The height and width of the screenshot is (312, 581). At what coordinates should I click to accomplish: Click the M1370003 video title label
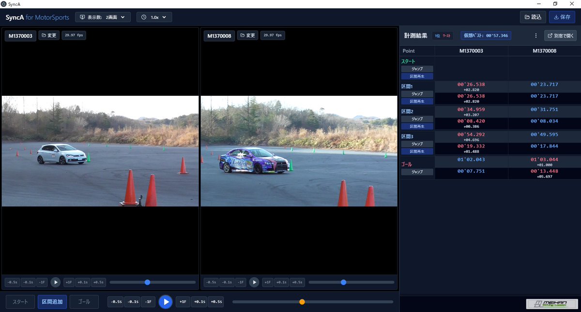[20, 36]
